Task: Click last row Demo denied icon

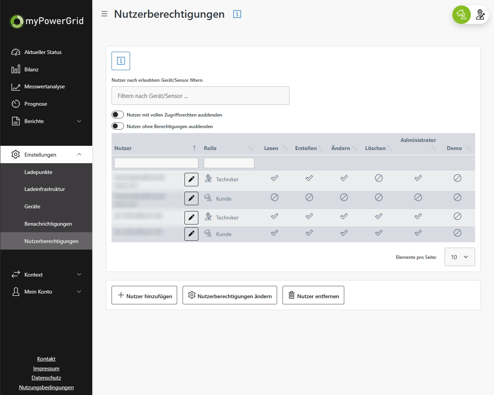Action: point(457,233)
